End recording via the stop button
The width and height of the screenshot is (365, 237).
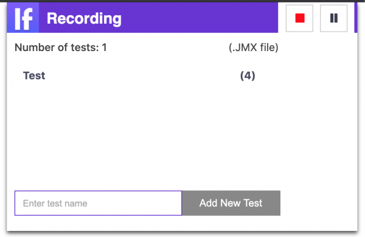[x=299, y=18]
